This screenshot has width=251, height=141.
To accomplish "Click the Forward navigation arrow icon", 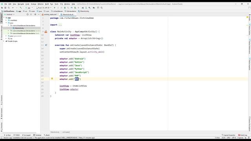I will click(16, 8).
